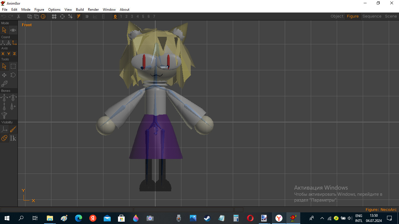Select the rectangular drag-select tool
Image resolution: width=399 pixels, height=224 pixels.
click(13, 66)
